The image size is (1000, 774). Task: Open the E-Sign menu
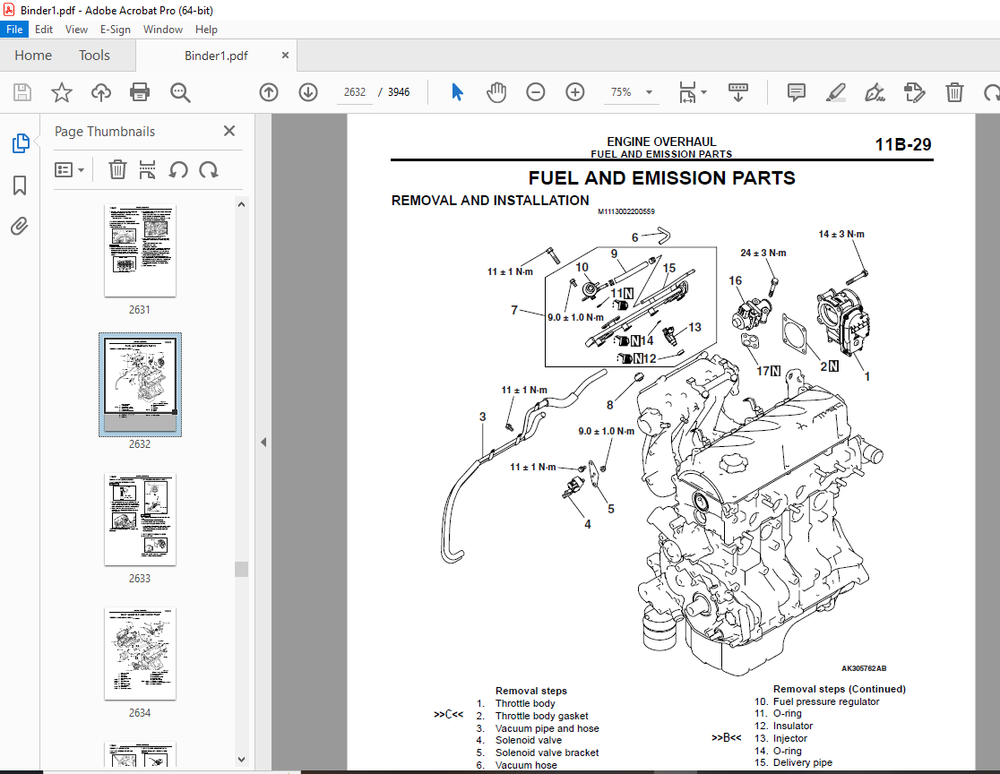point(115,30)
